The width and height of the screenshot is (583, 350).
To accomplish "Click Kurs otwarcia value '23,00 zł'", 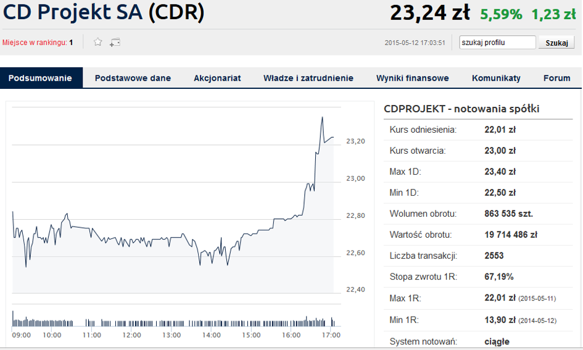I will (x=500, y=151).
